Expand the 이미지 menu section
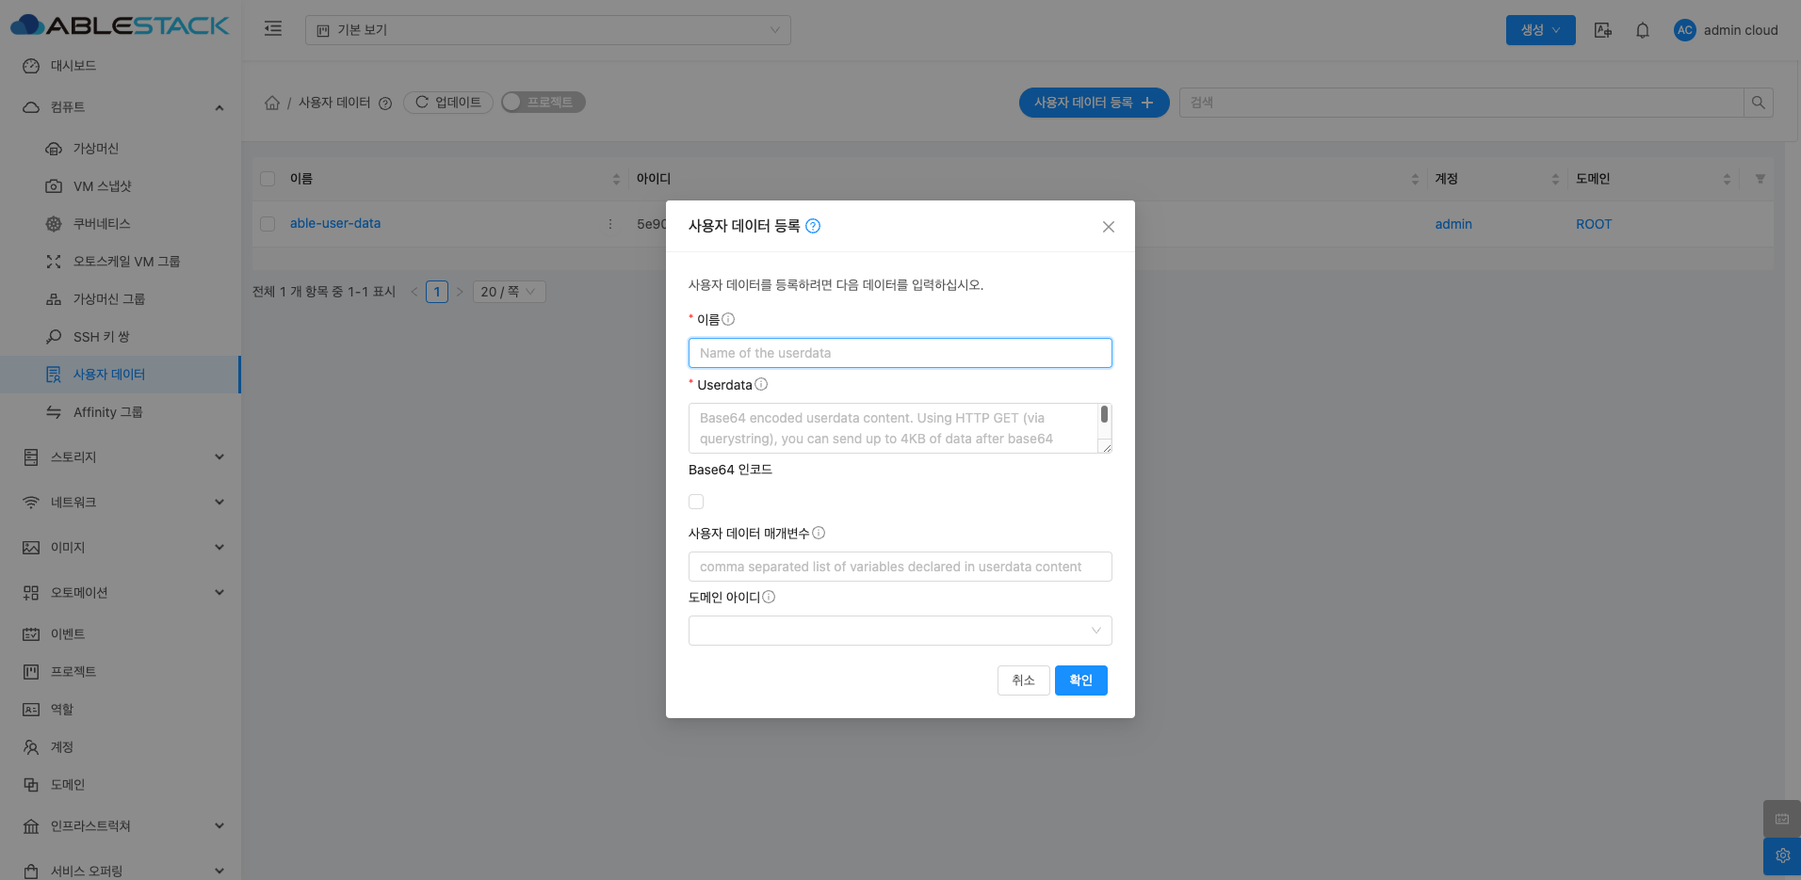 tap(121, 548)
